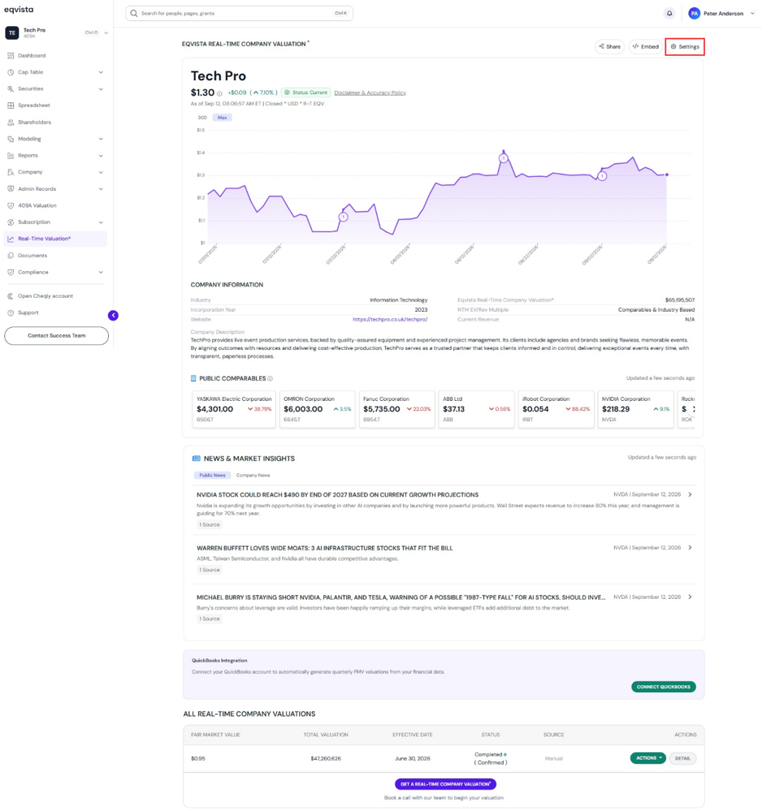The height and width of the screenshot is (810, 762).
Task: Expand the Securities menu chevron
Action: point(101,88)
